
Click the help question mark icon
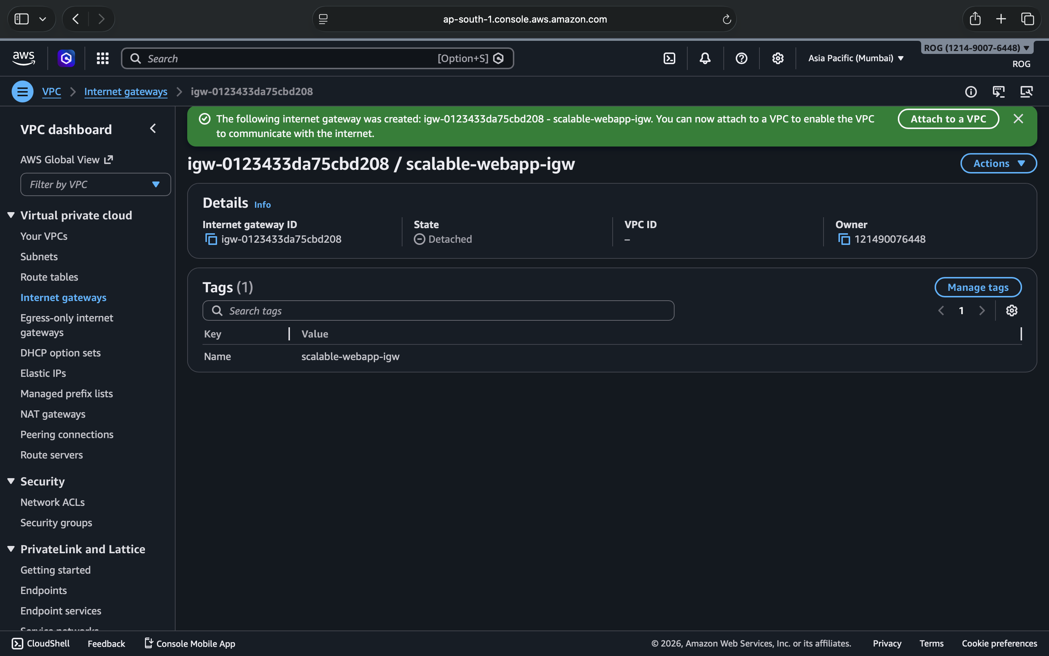point(741,58)
